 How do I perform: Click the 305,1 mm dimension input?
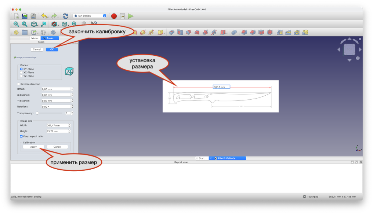coord(221,87)
